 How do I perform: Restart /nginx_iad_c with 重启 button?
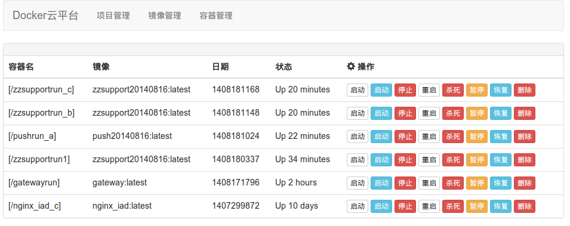click(429, 206)
